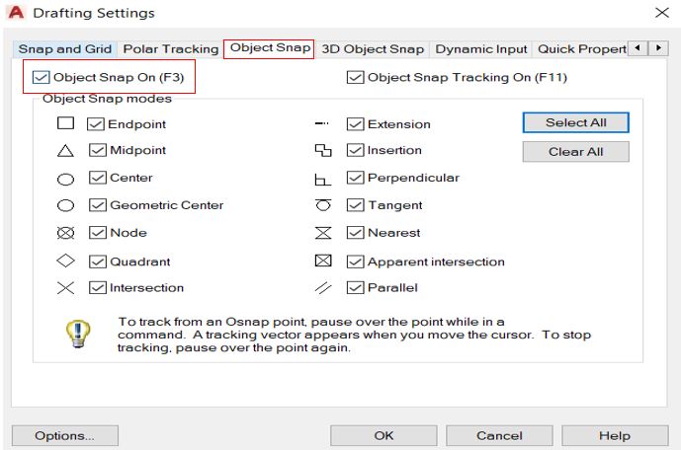Image resolution: width=681 pixels, height=450 pixels.
Task: Confirm settings with the OK button
Action: (x=383, y=436)
